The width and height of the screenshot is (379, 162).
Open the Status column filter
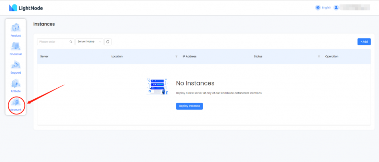coord(319,57)
